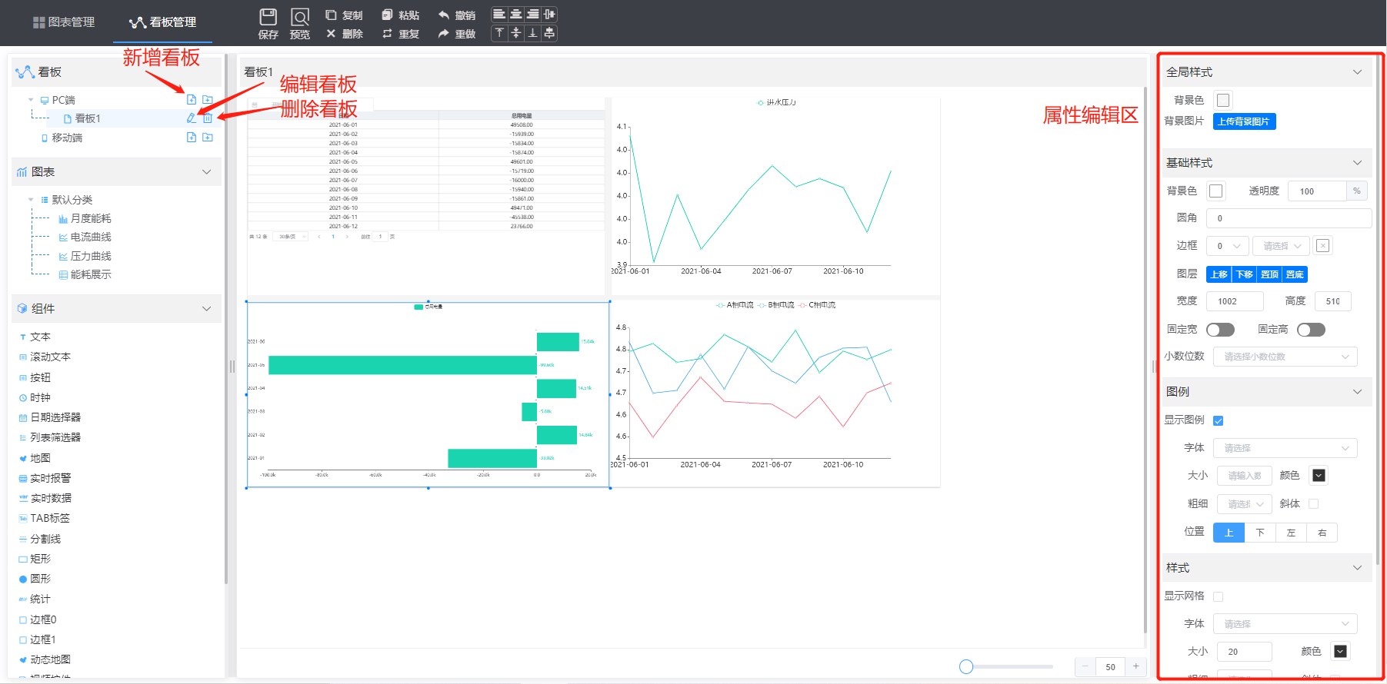1387x684 pixels.
Task: Delete component using 删除 in toolbar
Action: pos(343,33)
